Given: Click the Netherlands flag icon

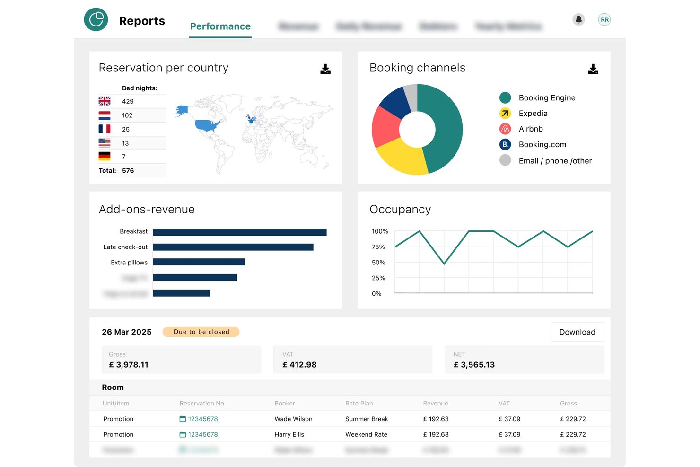Looking at the screenshot, I should pyautogui.click(x=105, y=115).
